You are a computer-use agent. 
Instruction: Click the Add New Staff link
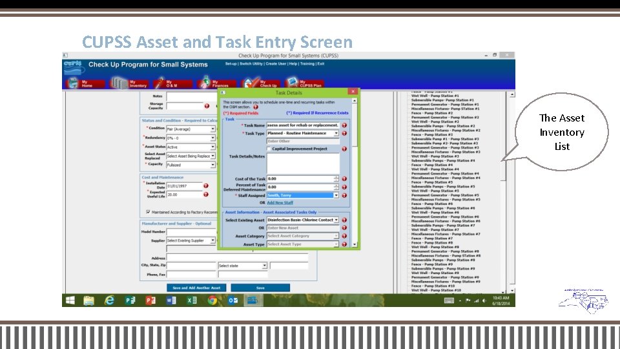point(280,202)
